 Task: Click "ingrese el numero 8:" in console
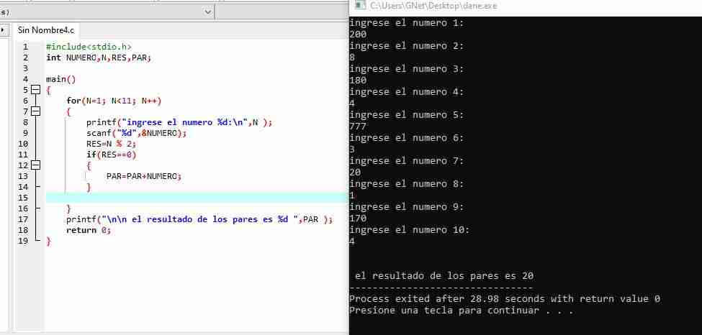coord(407,184)
